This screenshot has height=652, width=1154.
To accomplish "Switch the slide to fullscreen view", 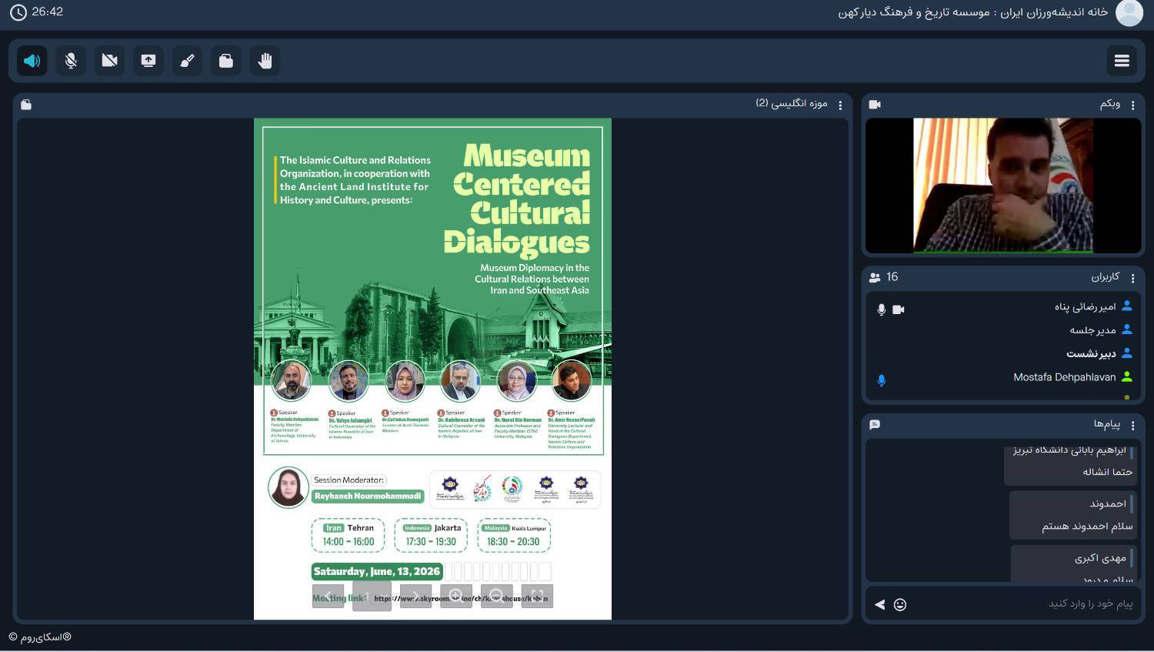I will tap(537, 597).
